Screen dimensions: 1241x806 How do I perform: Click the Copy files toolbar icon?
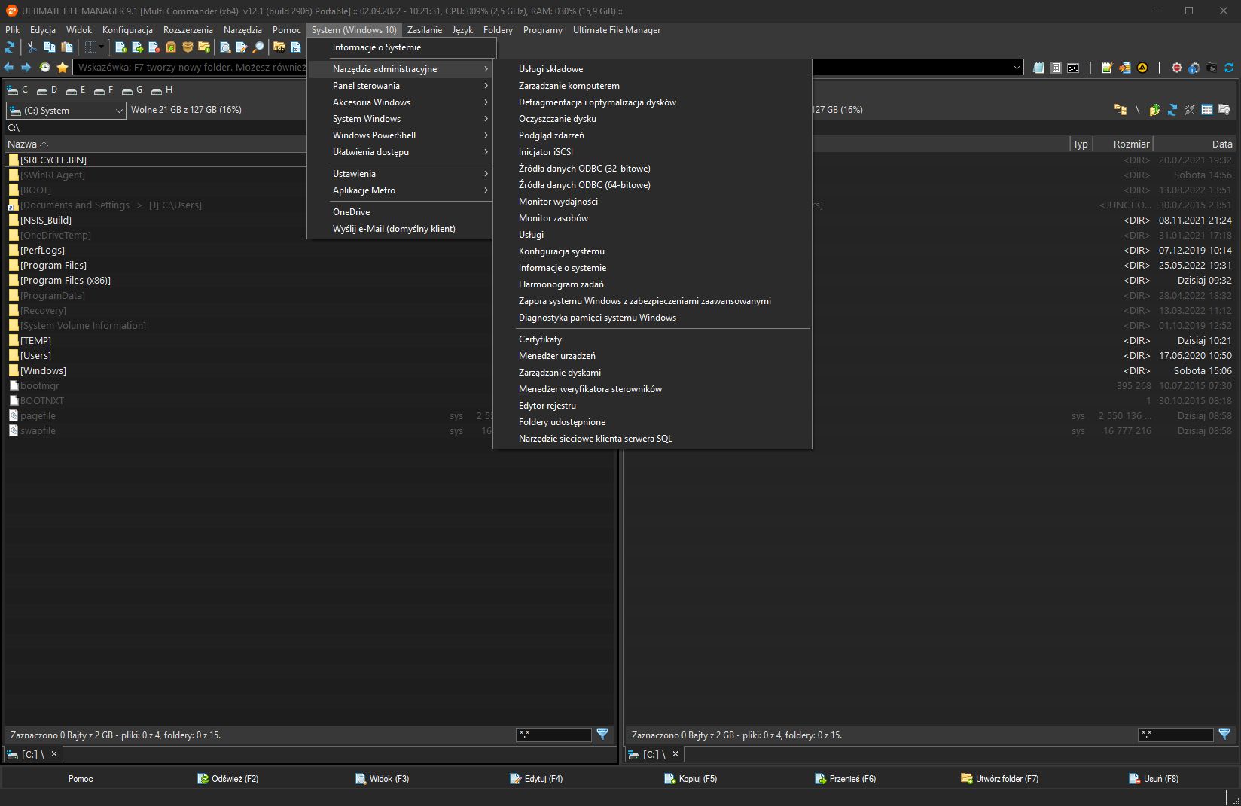pos(50,47)
